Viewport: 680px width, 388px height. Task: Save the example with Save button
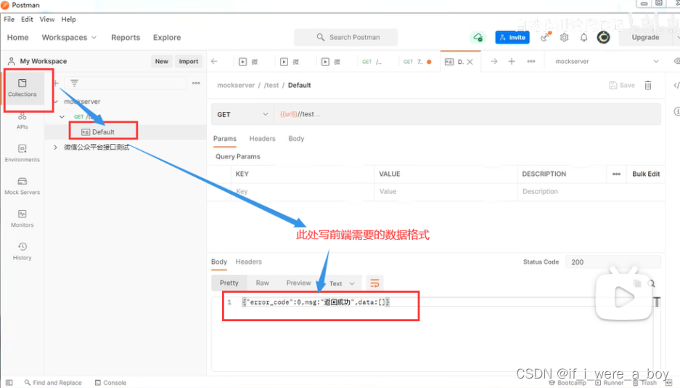622,85
